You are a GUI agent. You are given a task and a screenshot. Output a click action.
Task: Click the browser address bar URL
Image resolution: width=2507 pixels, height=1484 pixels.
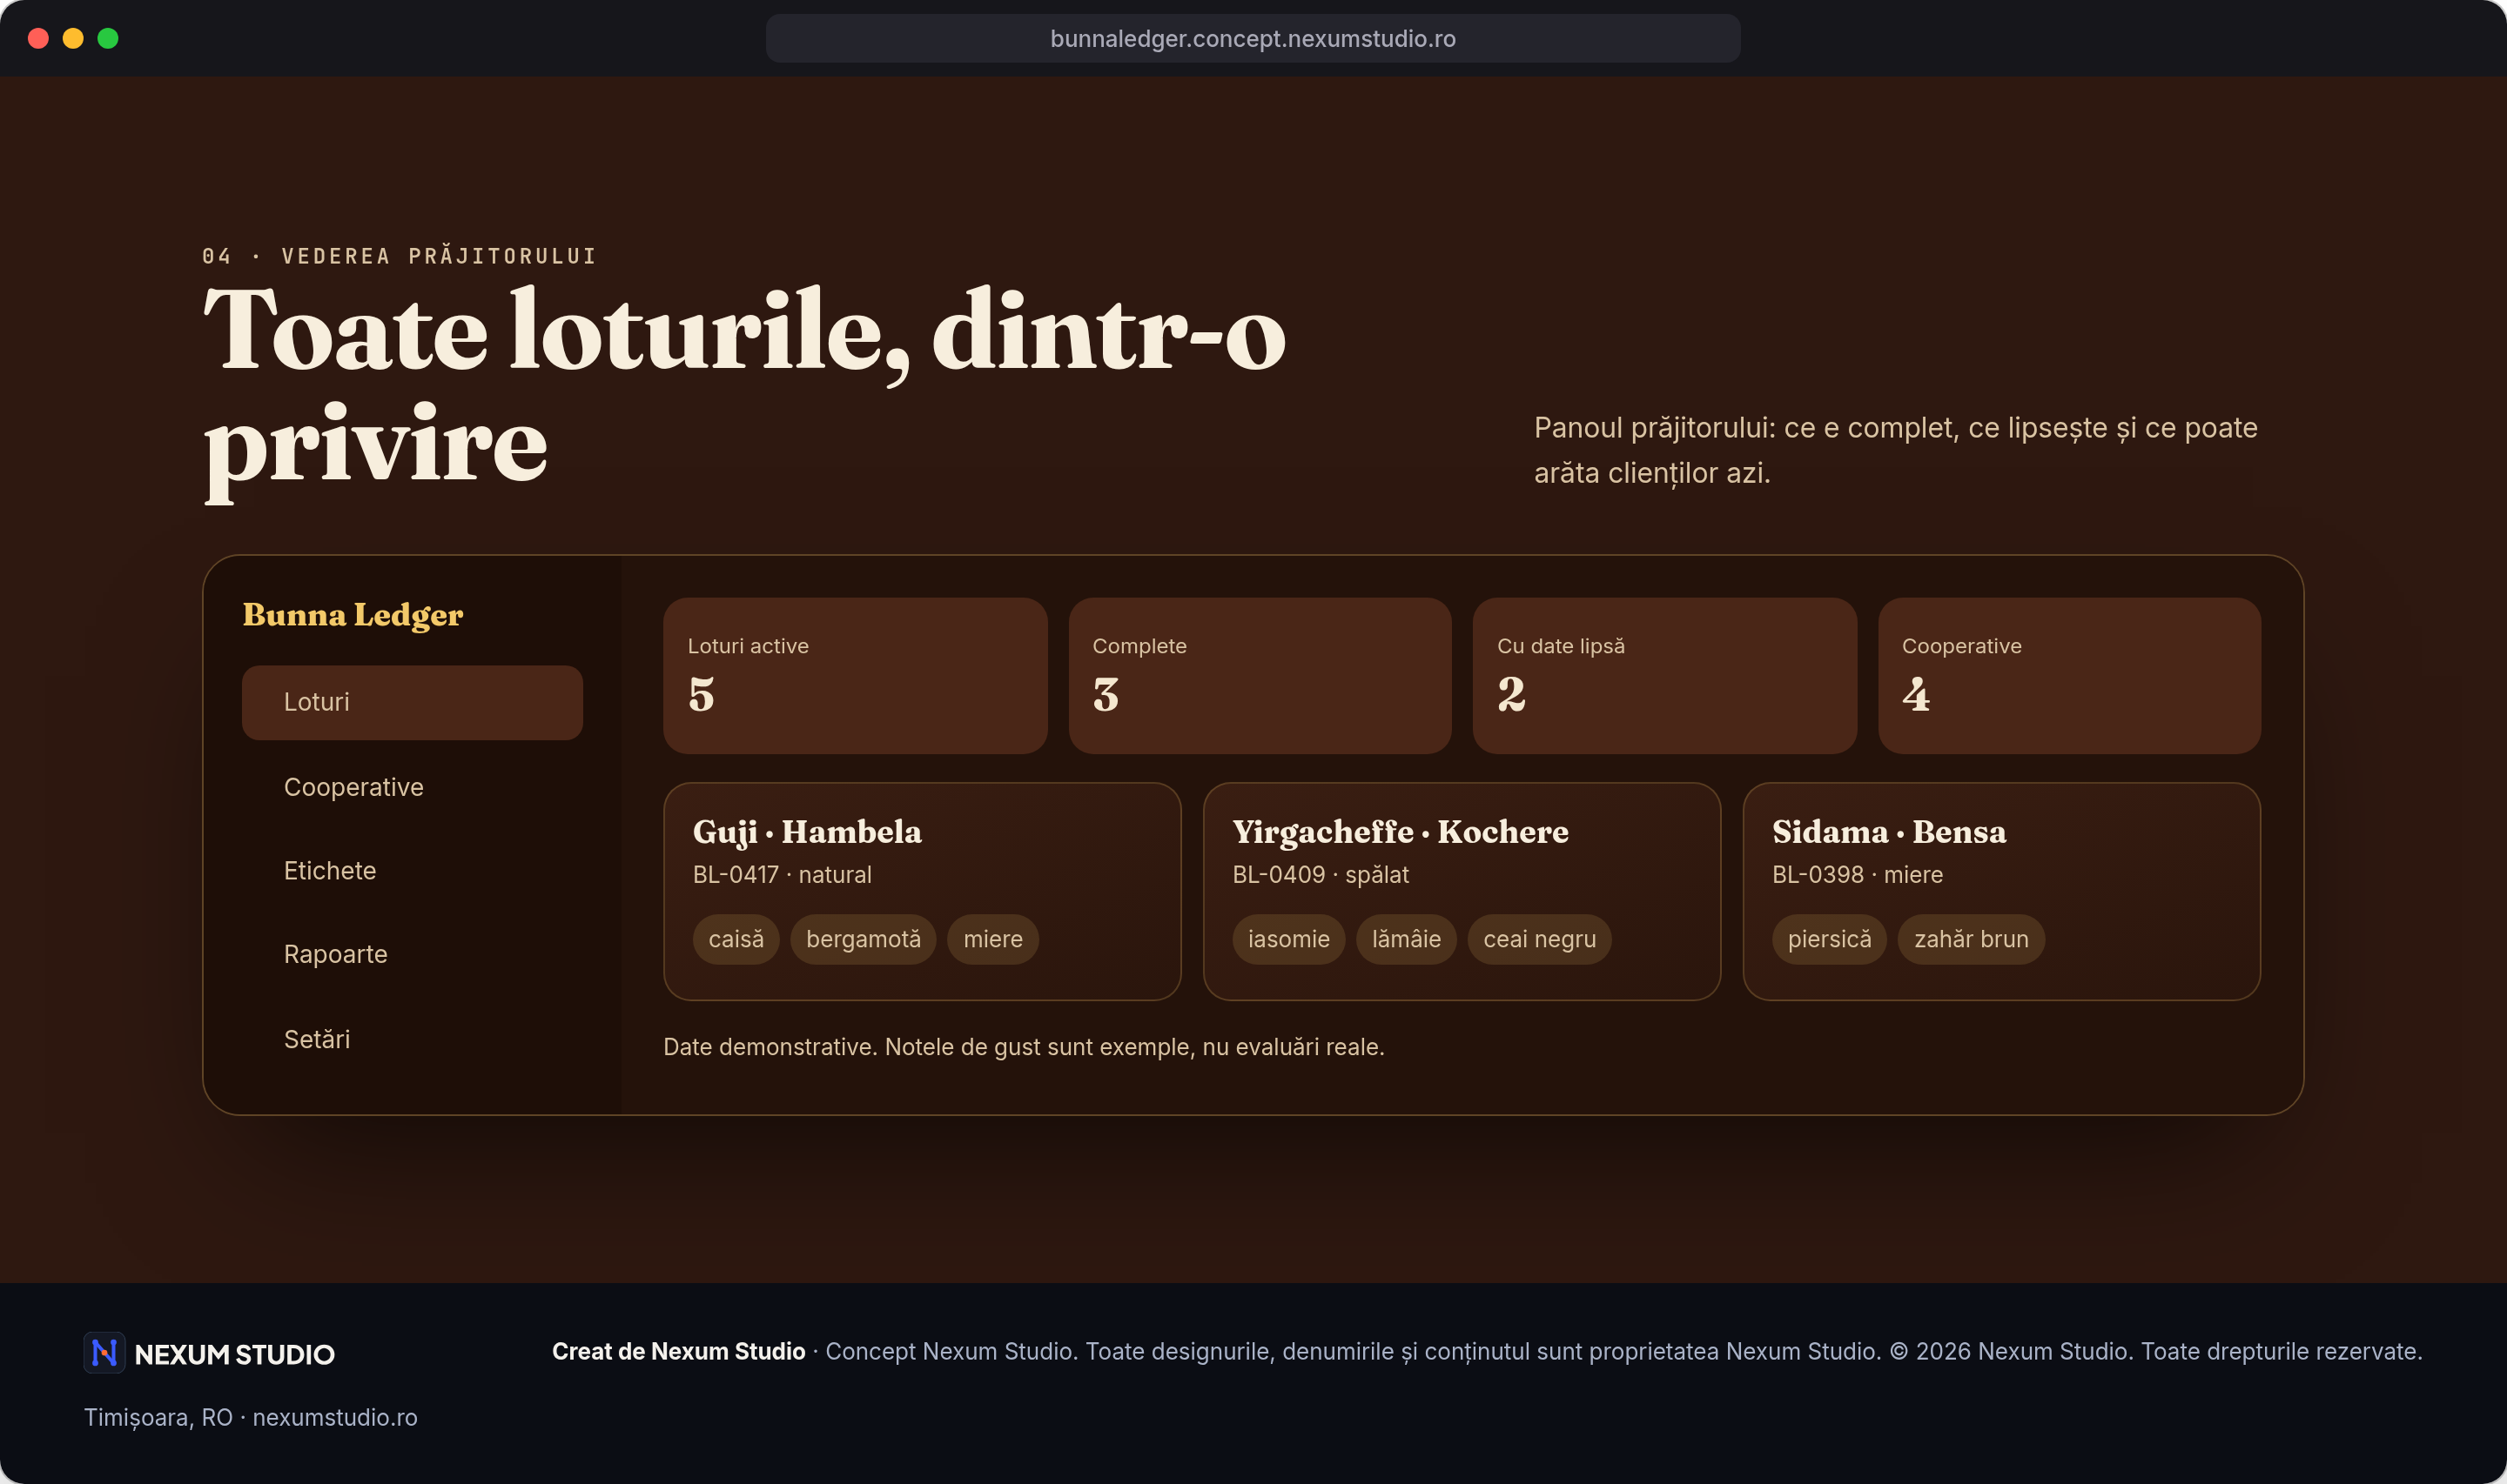[x=1253, y=39]
